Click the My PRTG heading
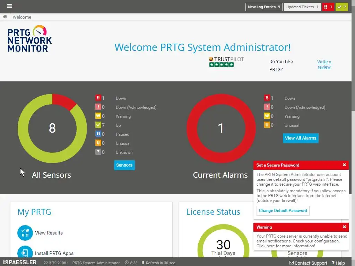 point(34,212)
